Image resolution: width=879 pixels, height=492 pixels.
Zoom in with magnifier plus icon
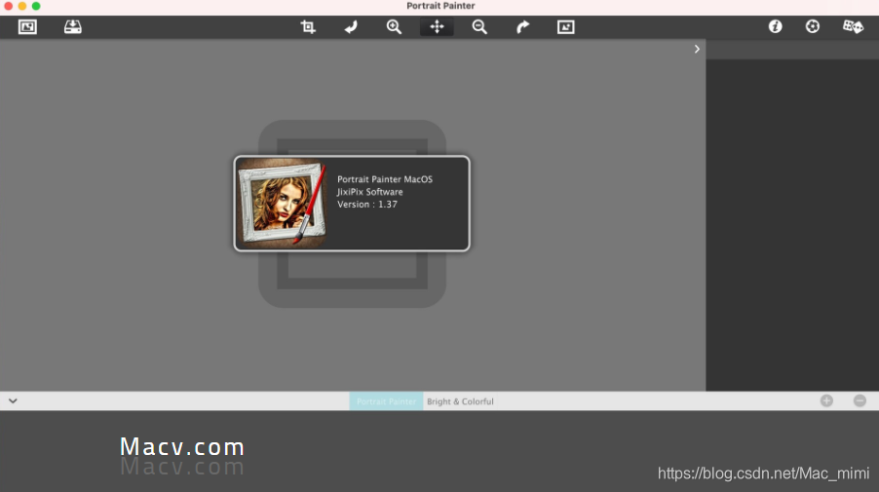[394, 27]
